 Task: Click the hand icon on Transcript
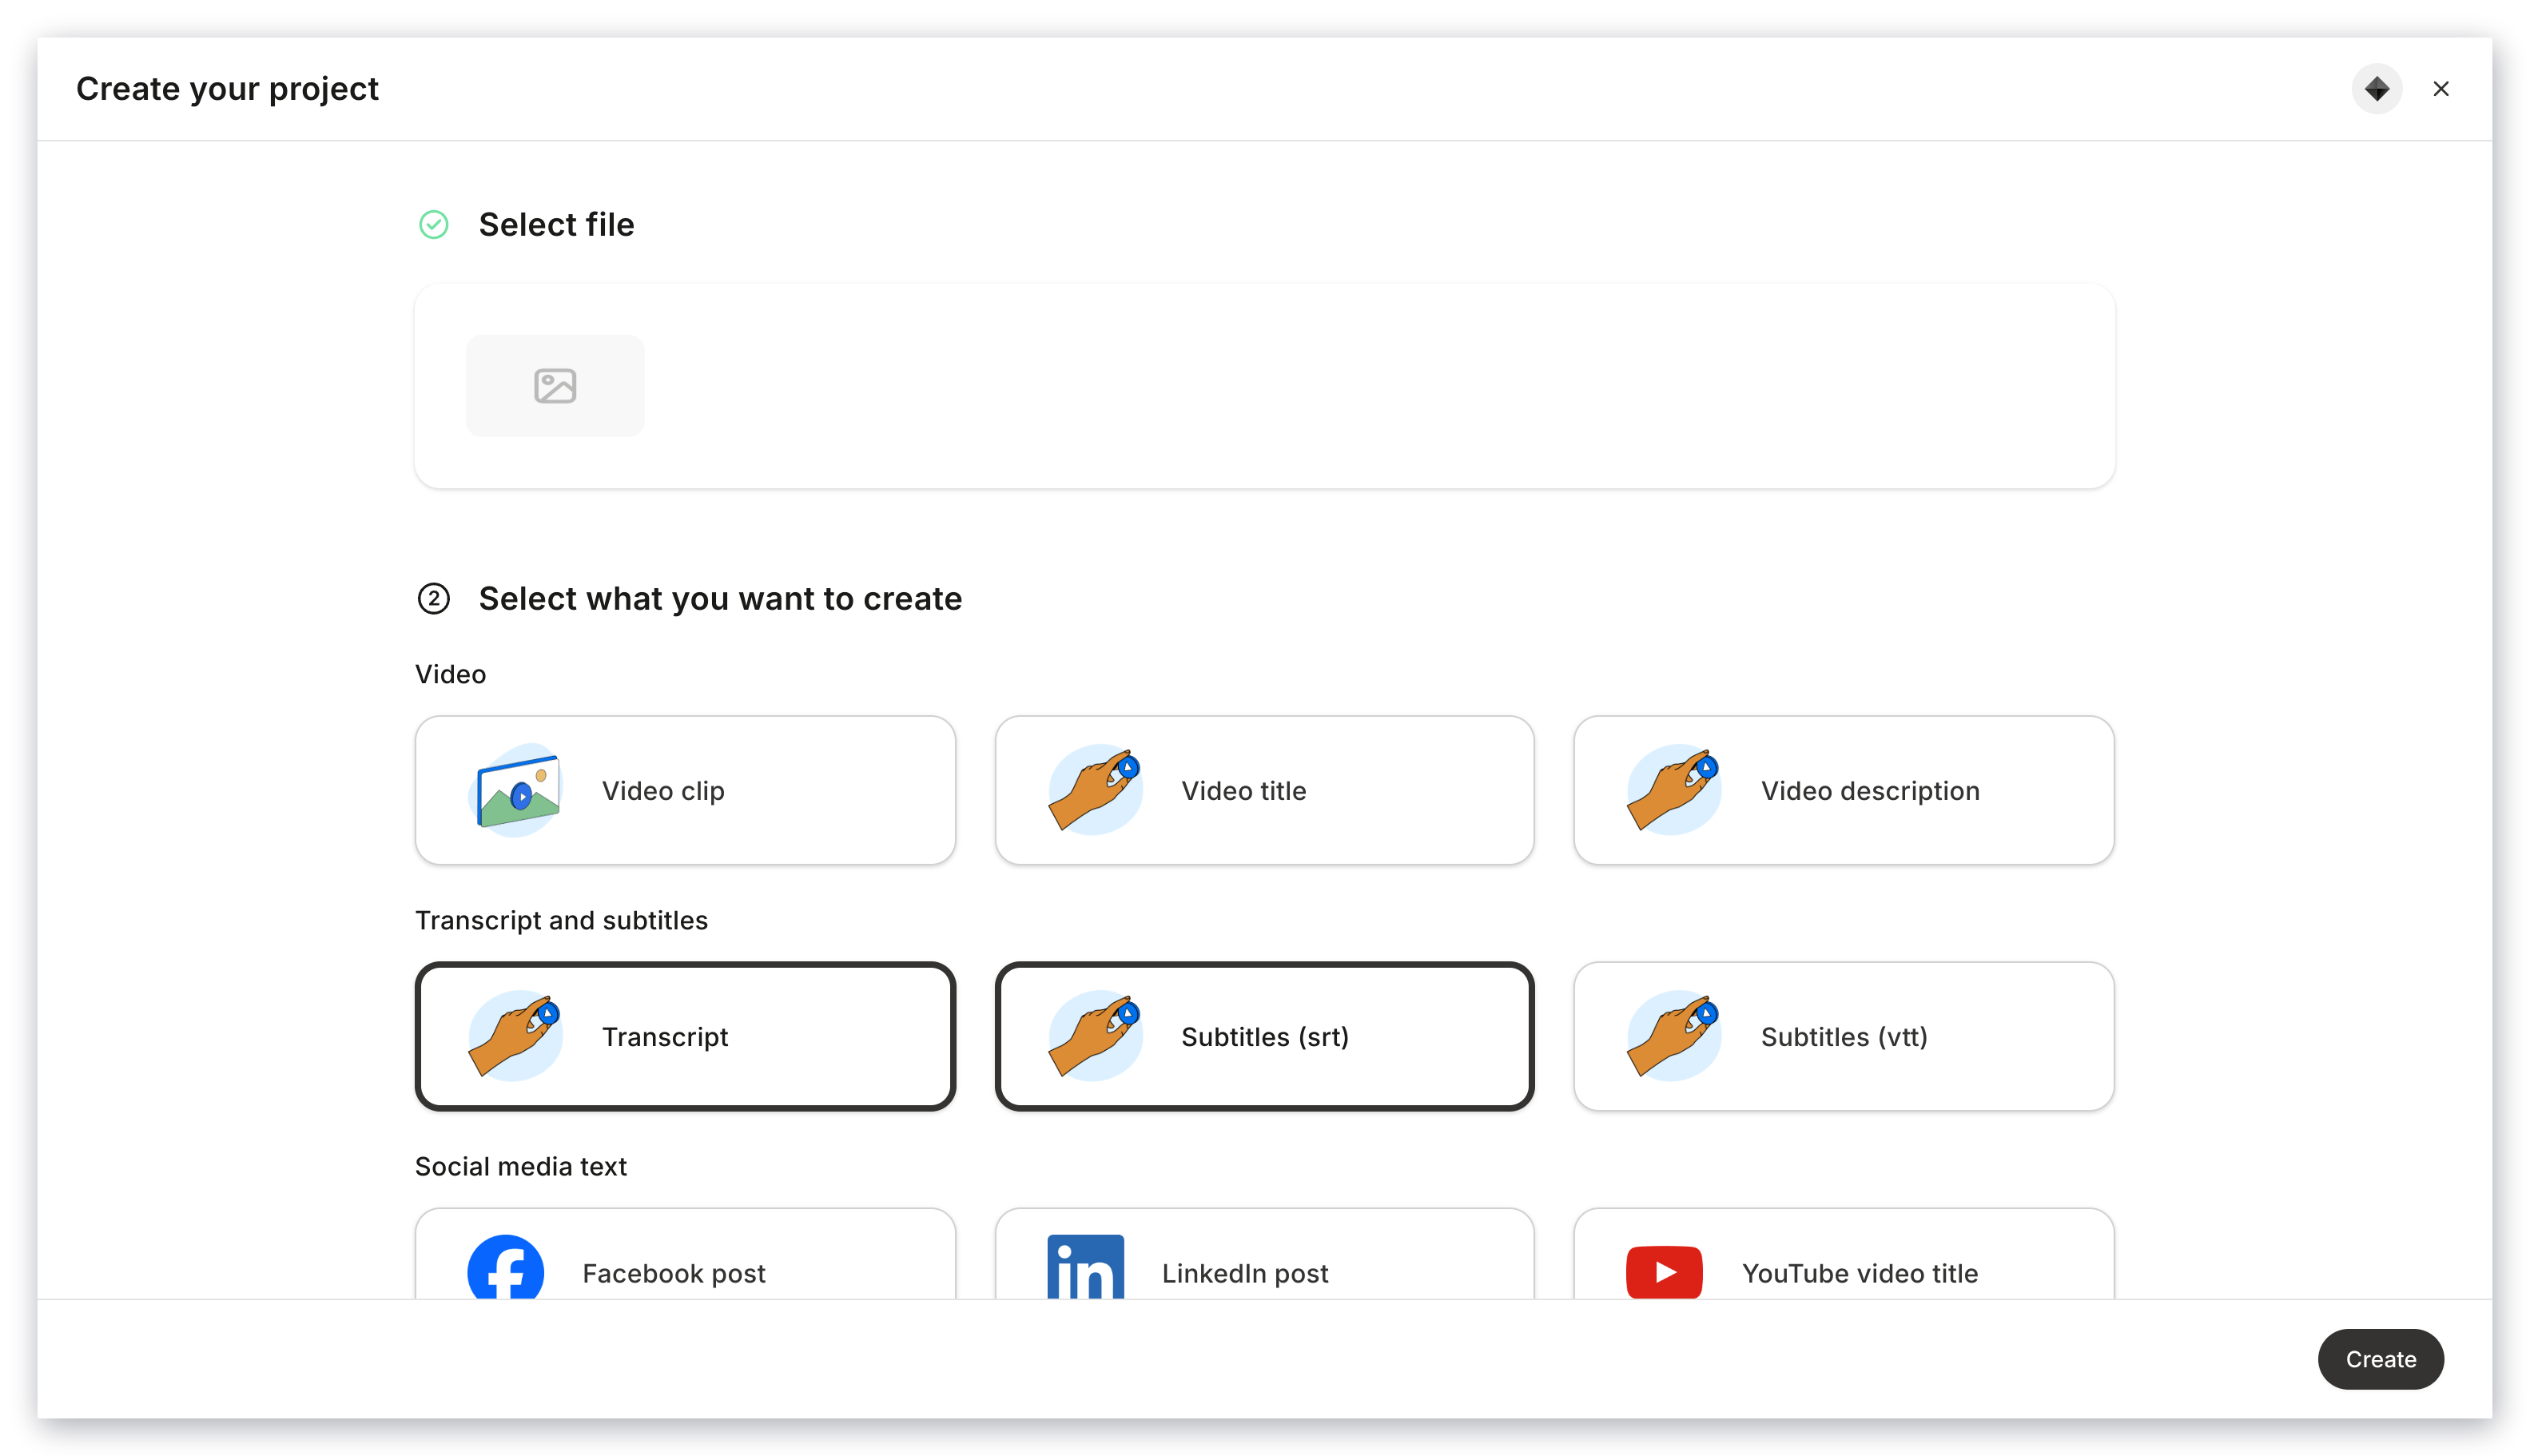pos(515,1036)
